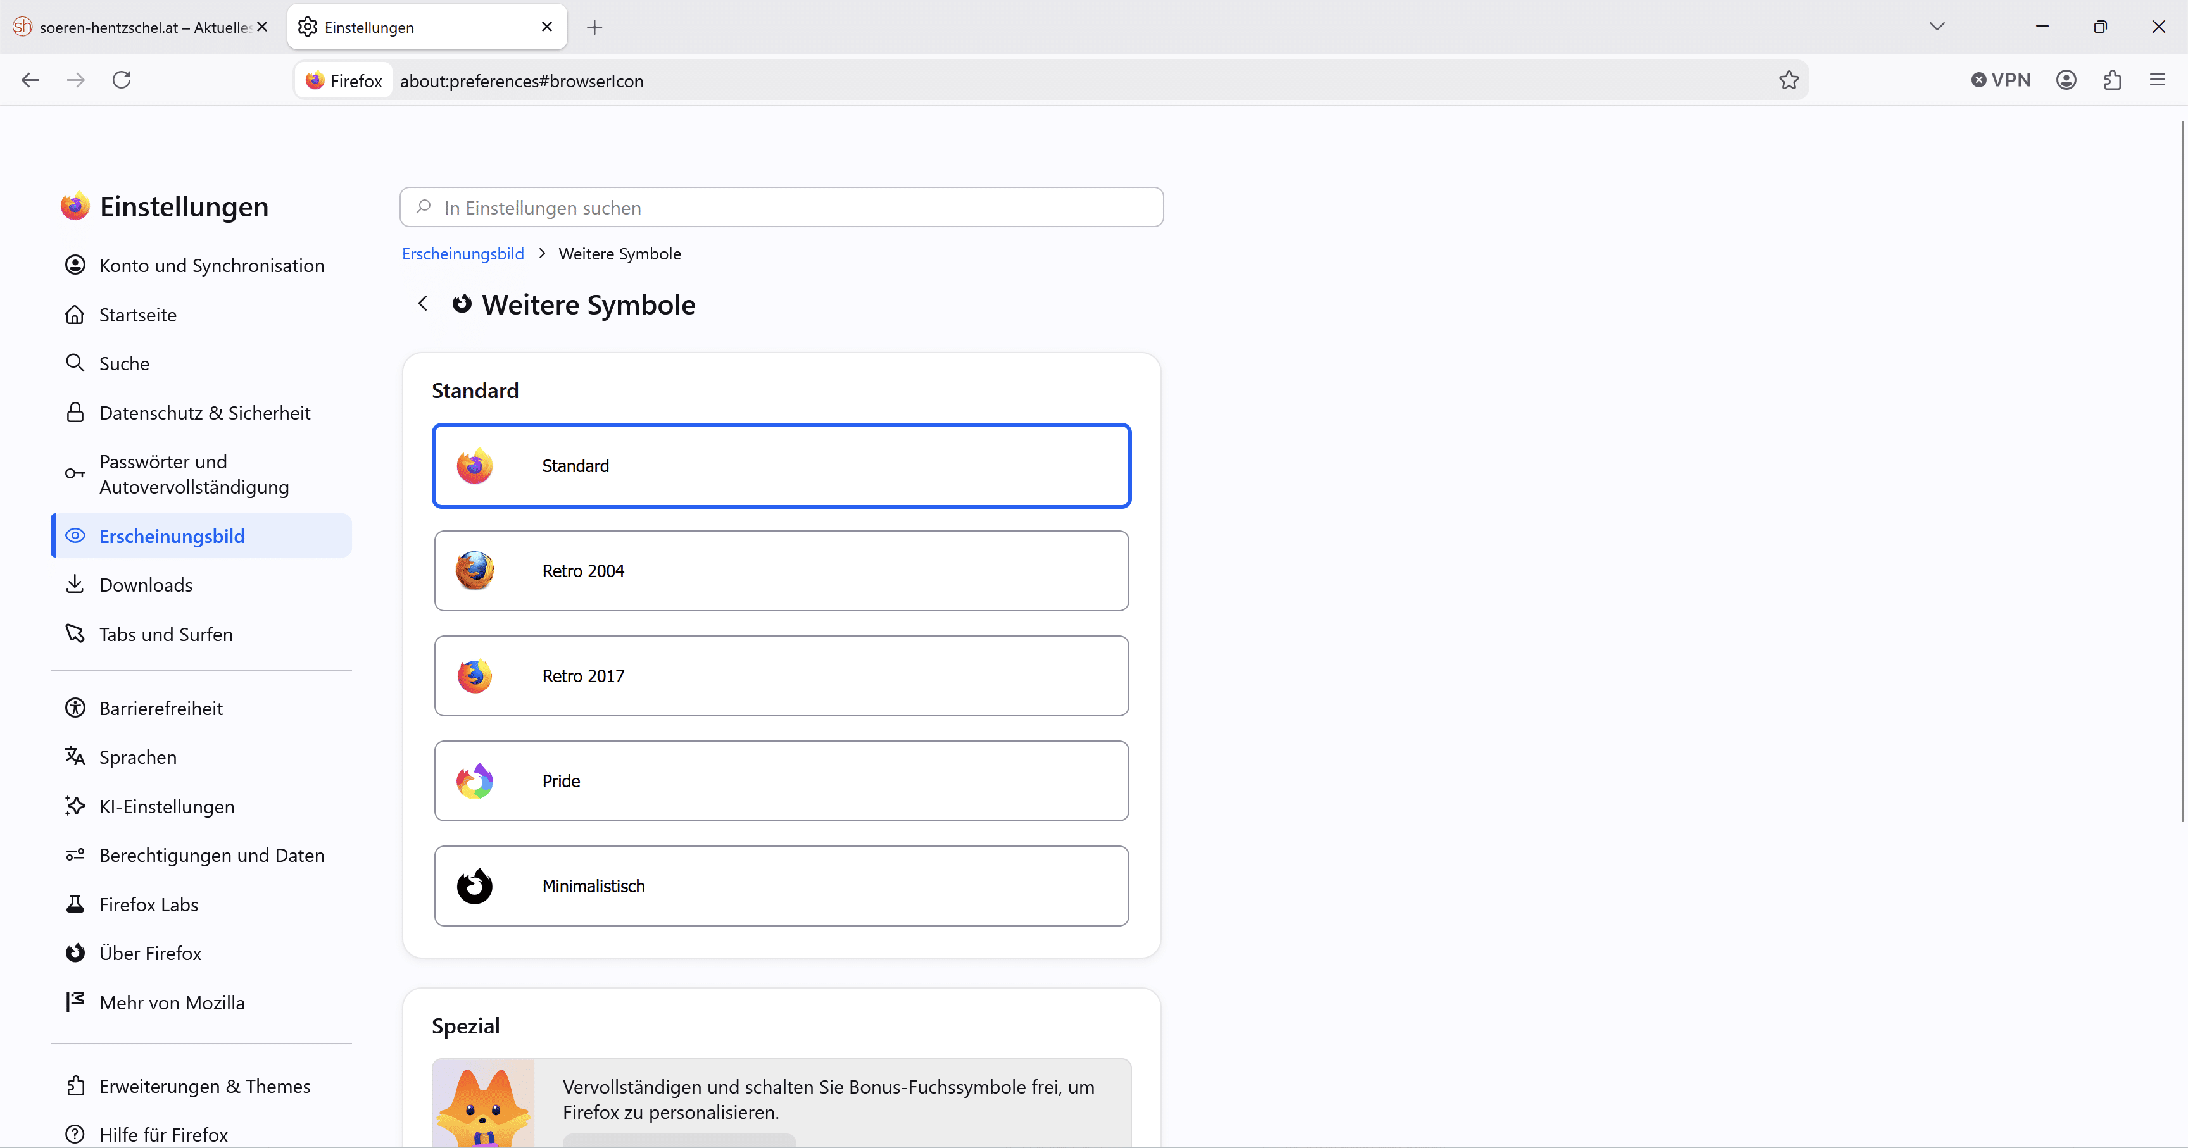2188x1148 pixels.
Task: Open a new tab with plus icon
Action: pos(594,27)
